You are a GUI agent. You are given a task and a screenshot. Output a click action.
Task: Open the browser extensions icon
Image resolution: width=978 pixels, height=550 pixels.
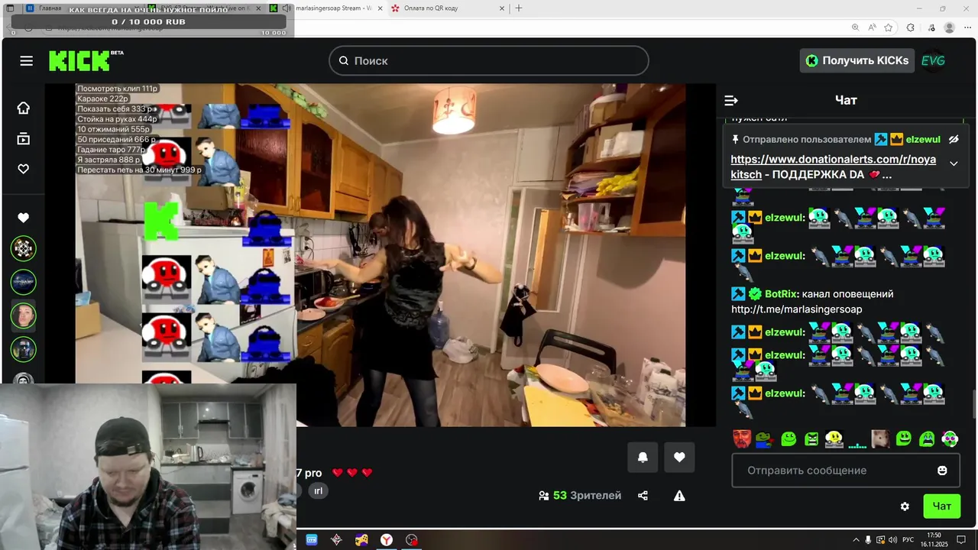[x=910, y=27]
